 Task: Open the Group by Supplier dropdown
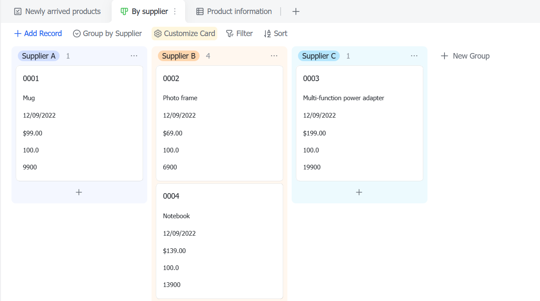click(x=107, y=34)
